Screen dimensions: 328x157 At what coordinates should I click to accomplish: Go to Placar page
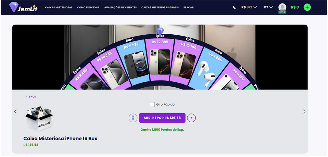[188, 8]
